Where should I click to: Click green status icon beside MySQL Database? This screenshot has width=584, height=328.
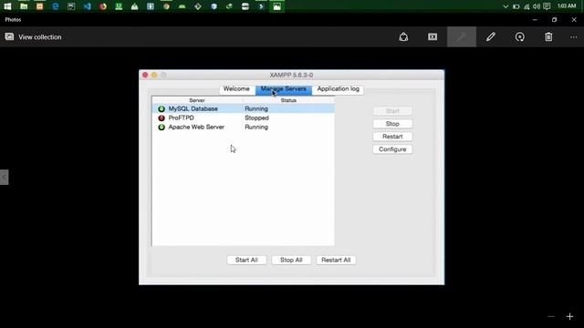click(x=162, y=108)
